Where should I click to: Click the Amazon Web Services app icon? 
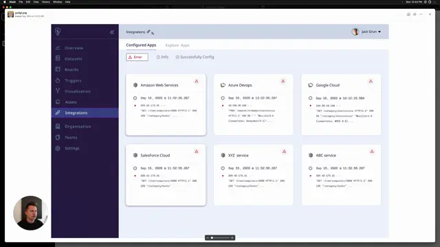click(135, 85)
